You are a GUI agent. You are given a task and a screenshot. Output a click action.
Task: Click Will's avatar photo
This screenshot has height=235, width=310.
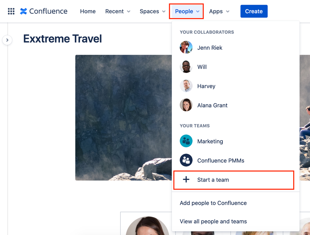(186, 67)
